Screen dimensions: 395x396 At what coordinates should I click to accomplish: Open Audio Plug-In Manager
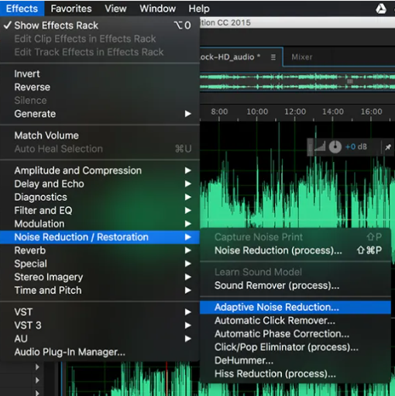100,352
